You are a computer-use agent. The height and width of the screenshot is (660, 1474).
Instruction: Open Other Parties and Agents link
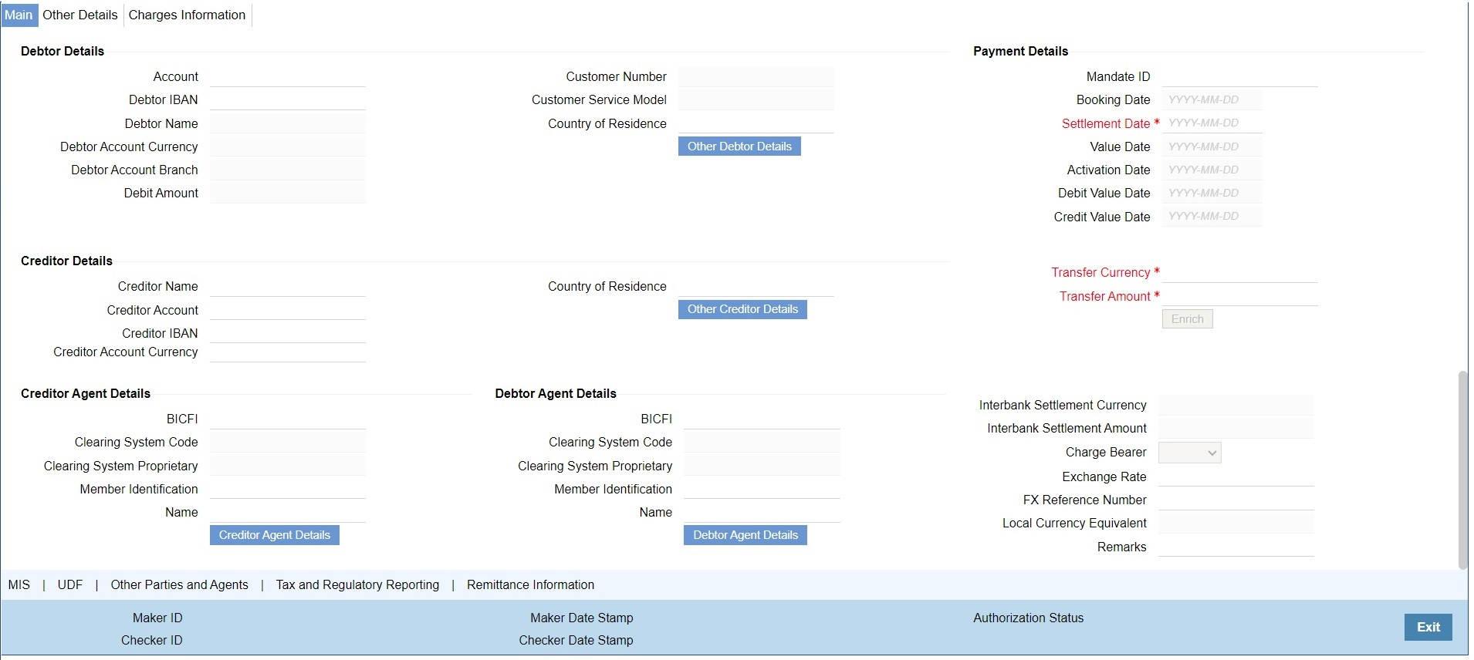pos(180,584)
